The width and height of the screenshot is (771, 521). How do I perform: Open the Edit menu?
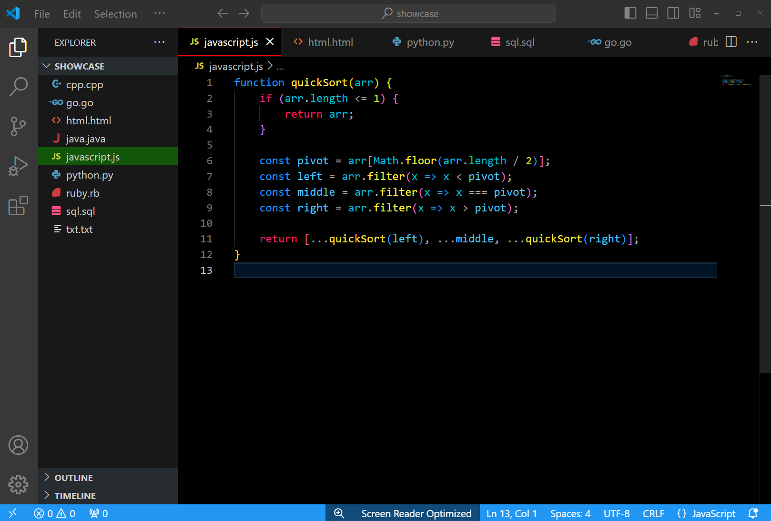click(72, 14)
